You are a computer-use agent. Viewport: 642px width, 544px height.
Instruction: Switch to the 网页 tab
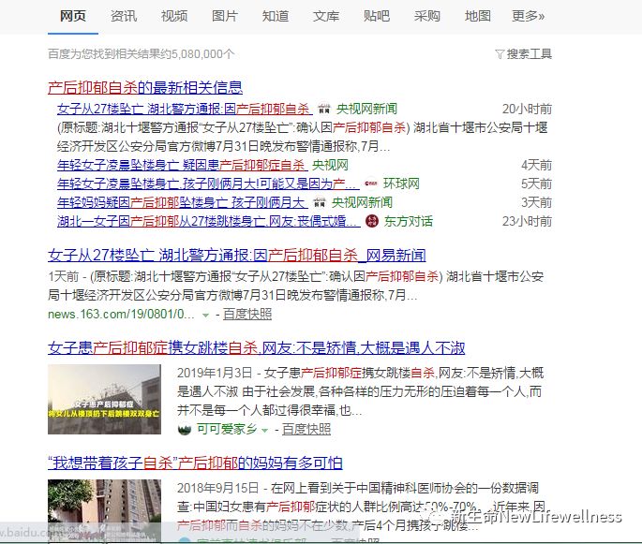73,16
